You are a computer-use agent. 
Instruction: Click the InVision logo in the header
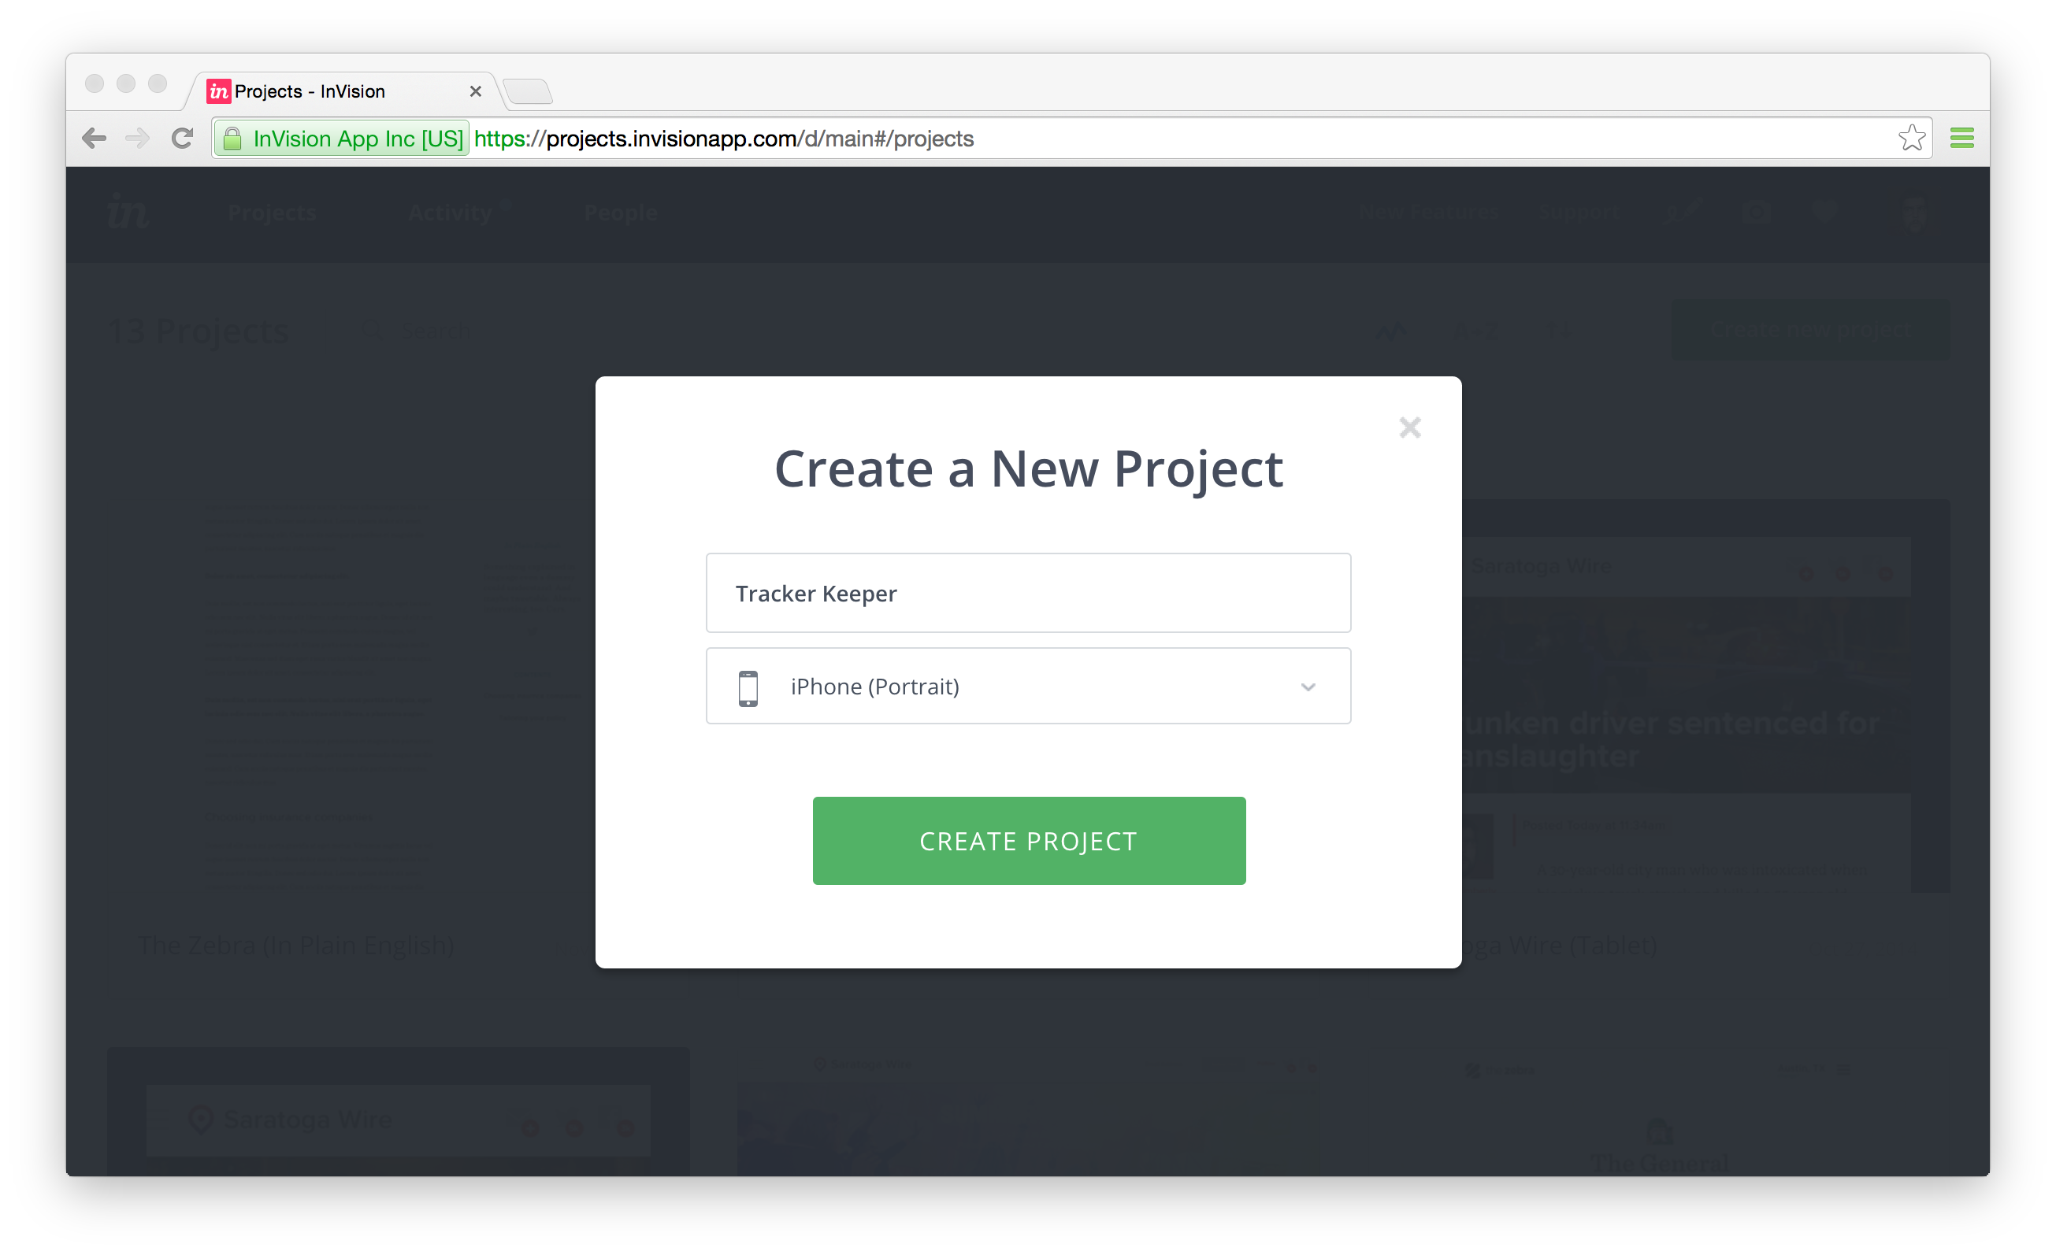128,212
